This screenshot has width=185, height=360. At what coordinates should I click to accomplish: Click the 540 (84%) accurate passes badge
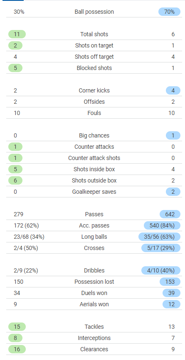(162, 225)
